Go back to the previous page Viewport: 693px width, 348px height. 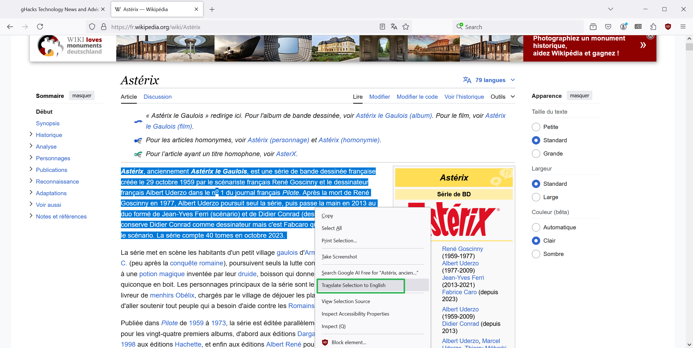pos(10,27)
